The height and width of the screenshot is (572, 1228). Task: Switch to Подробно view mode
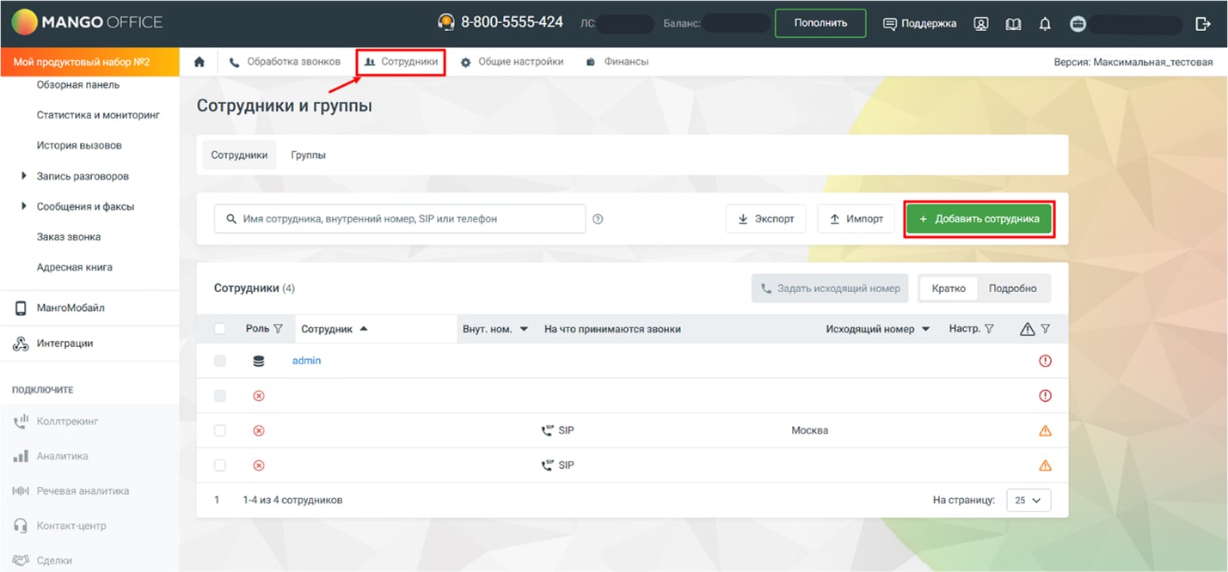[x=1012, y=289]
